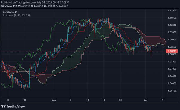
Task: Click the AUDNZD, 240 symbol text in header
Action: point(9,6)
